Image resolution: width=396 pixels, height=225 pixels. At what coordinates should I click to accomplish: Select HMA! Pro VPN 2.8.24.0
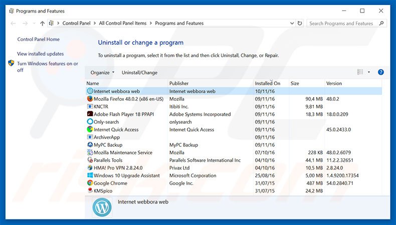click(118, 168)
